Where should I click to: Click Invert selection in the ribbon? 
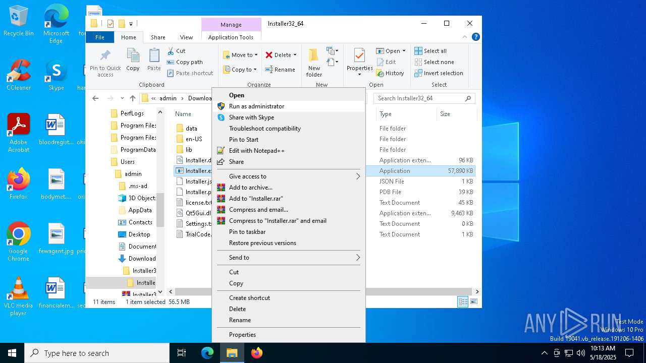439,73
